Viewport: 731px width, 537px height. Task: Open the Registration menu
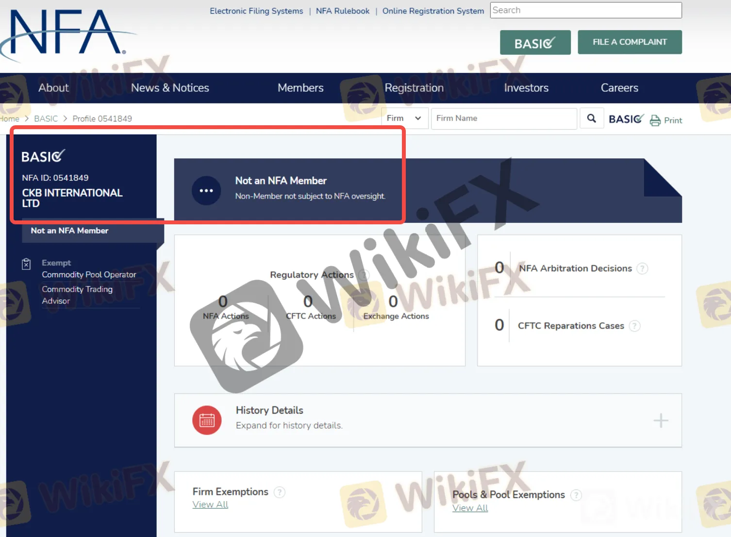pyautogui.click(x=414, y=88)
